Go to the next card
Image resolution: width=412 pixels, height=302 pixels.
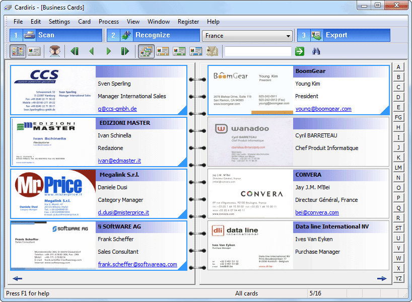pyautogui.click(x=108, y=51)
